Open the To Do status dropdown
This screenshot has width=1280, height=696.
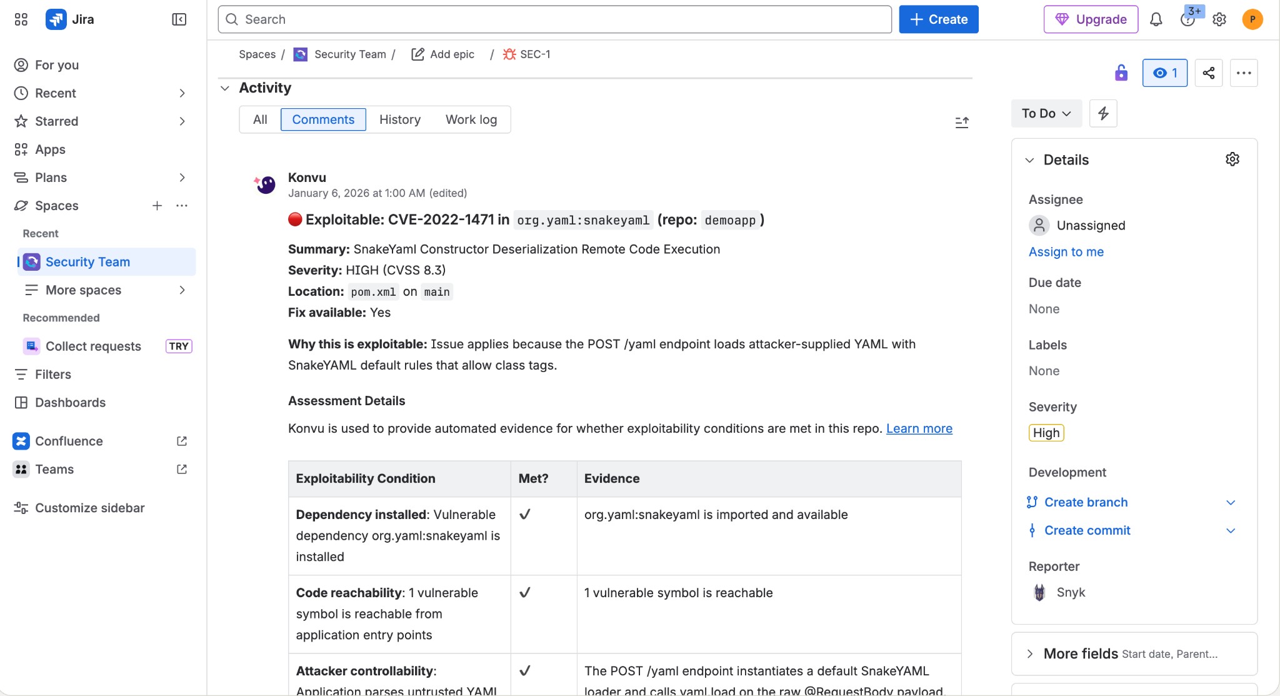pos(1046,113)
